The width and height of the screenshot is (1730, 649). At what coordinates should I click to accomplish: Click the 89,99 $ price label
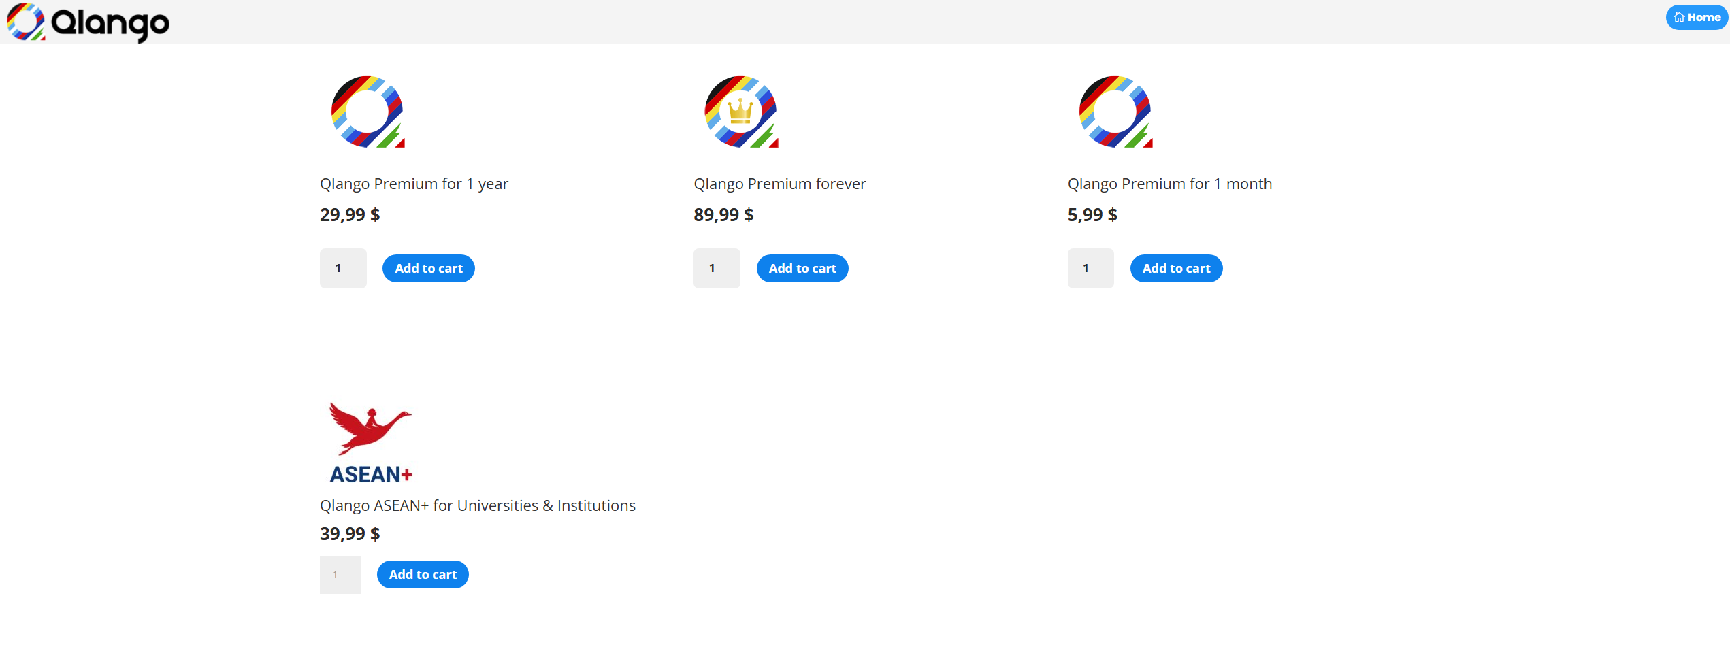click(723, 215)
